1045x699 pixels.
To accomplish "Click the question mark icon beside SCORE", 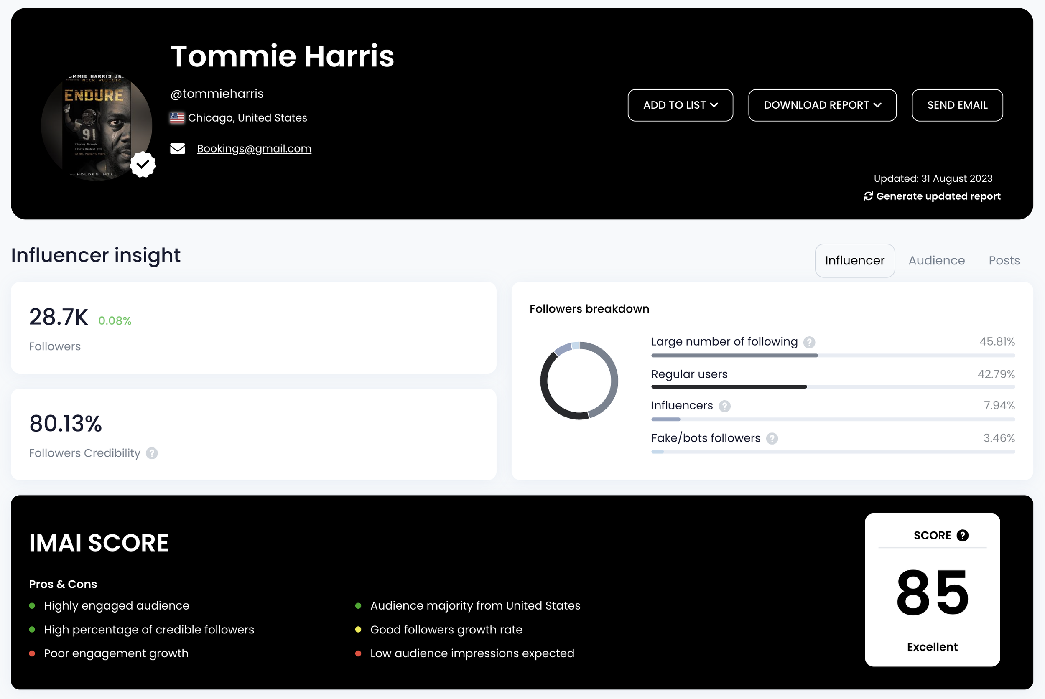I will pyautogui.click(x=963, y=535).
